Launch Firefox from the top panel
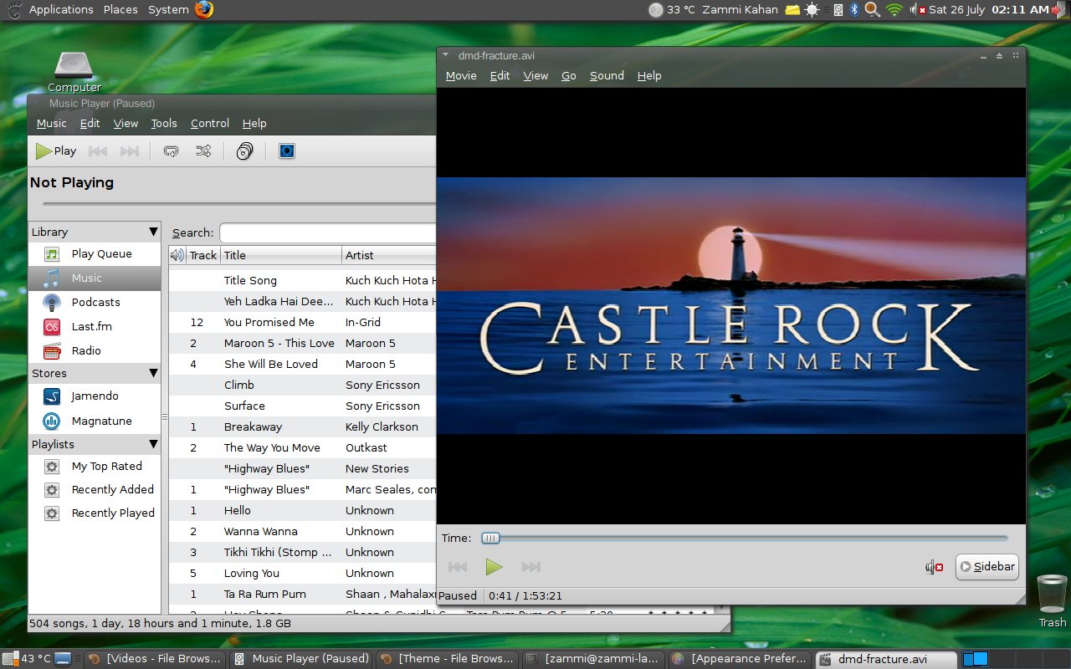The image size is (1071, 669). point(204,9)
